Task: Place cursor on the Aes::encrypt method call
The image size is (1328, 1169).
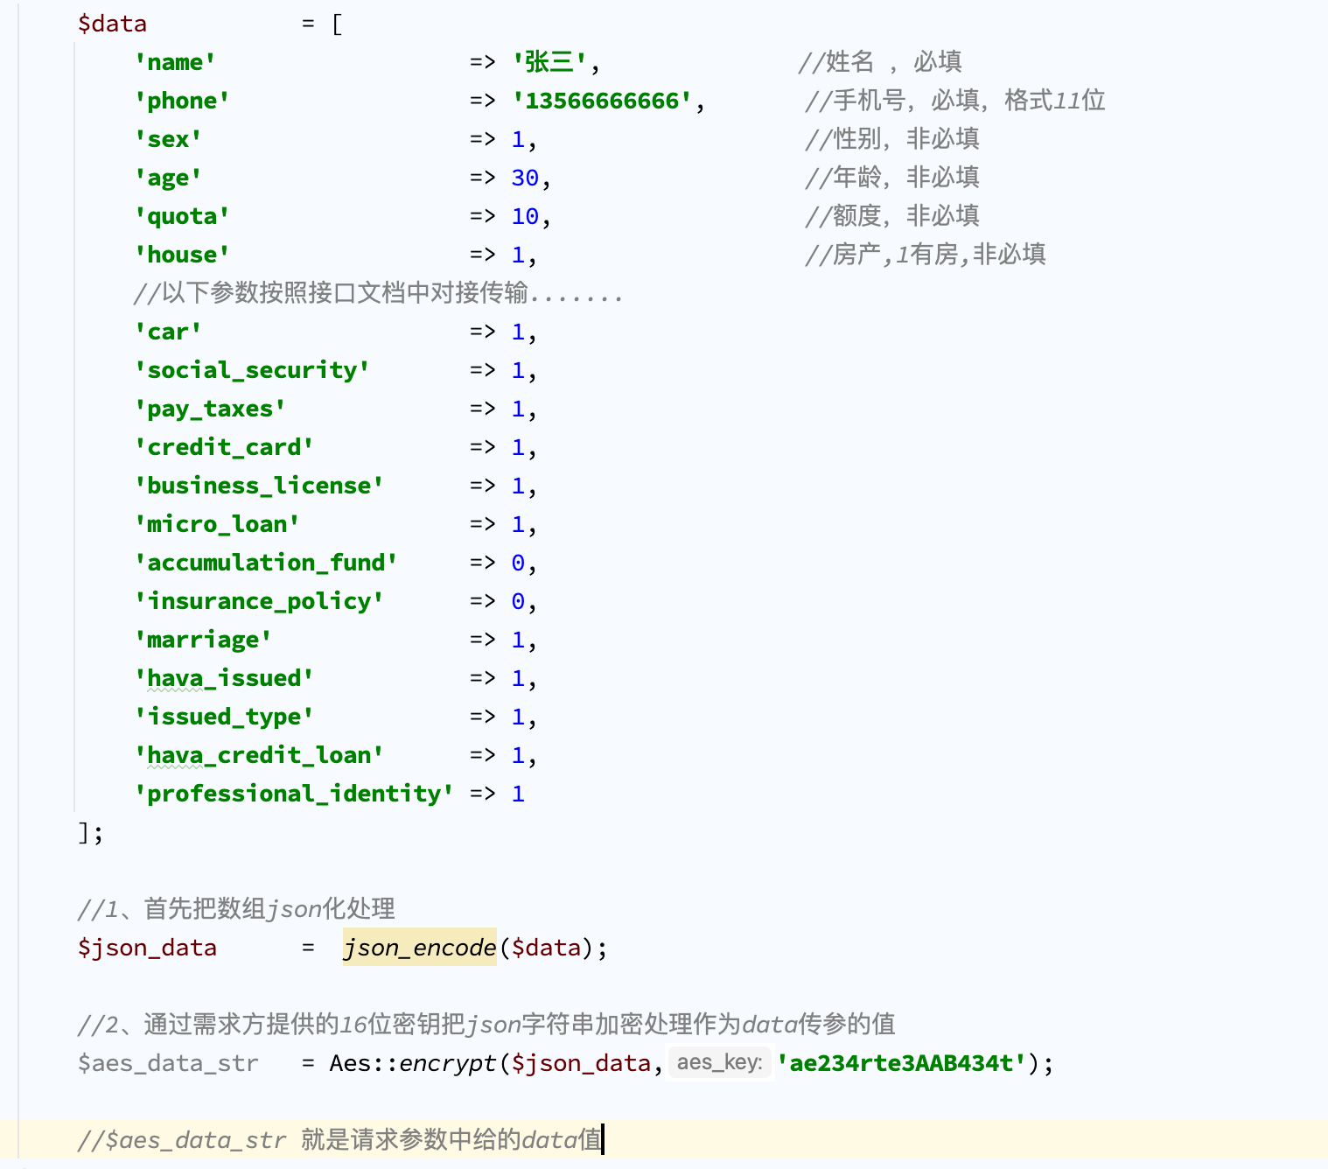Action: [411, 1063]
